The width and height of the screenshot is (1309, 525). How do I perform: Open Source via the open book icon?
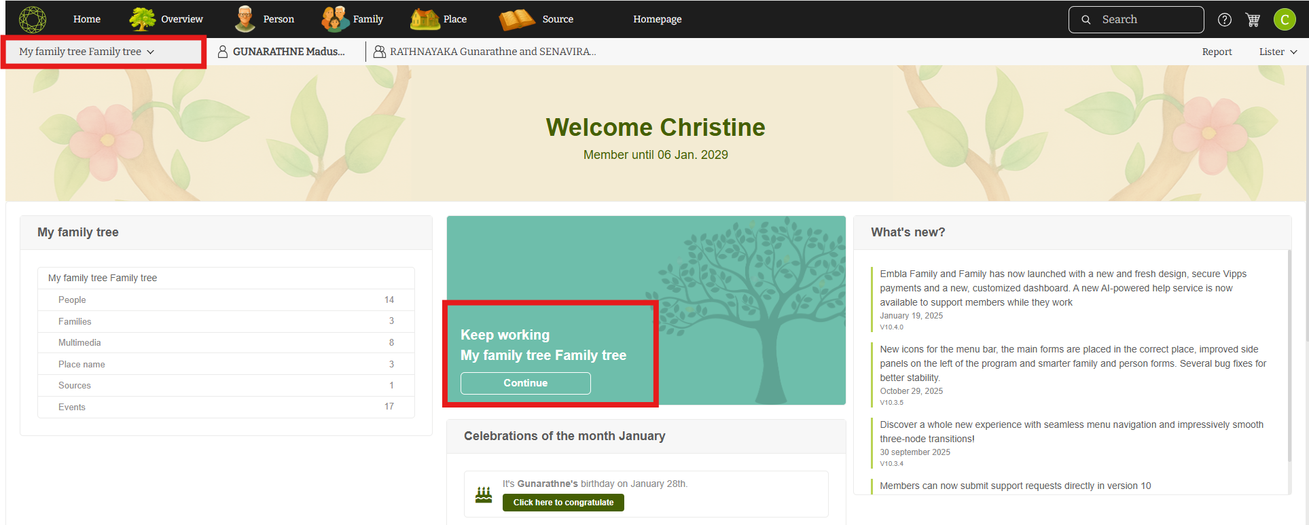(517, 19)
